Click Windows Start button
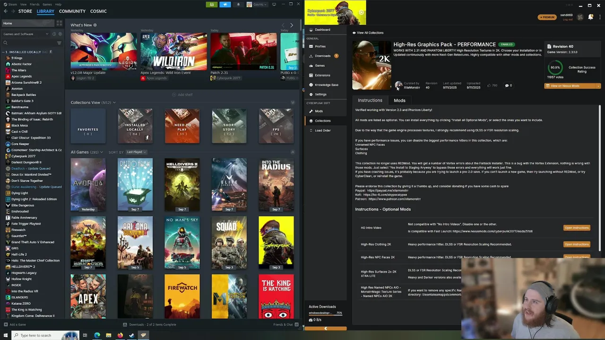Image resolution: width=605 pixels, height=340 pixels. [x=5, y=335]
